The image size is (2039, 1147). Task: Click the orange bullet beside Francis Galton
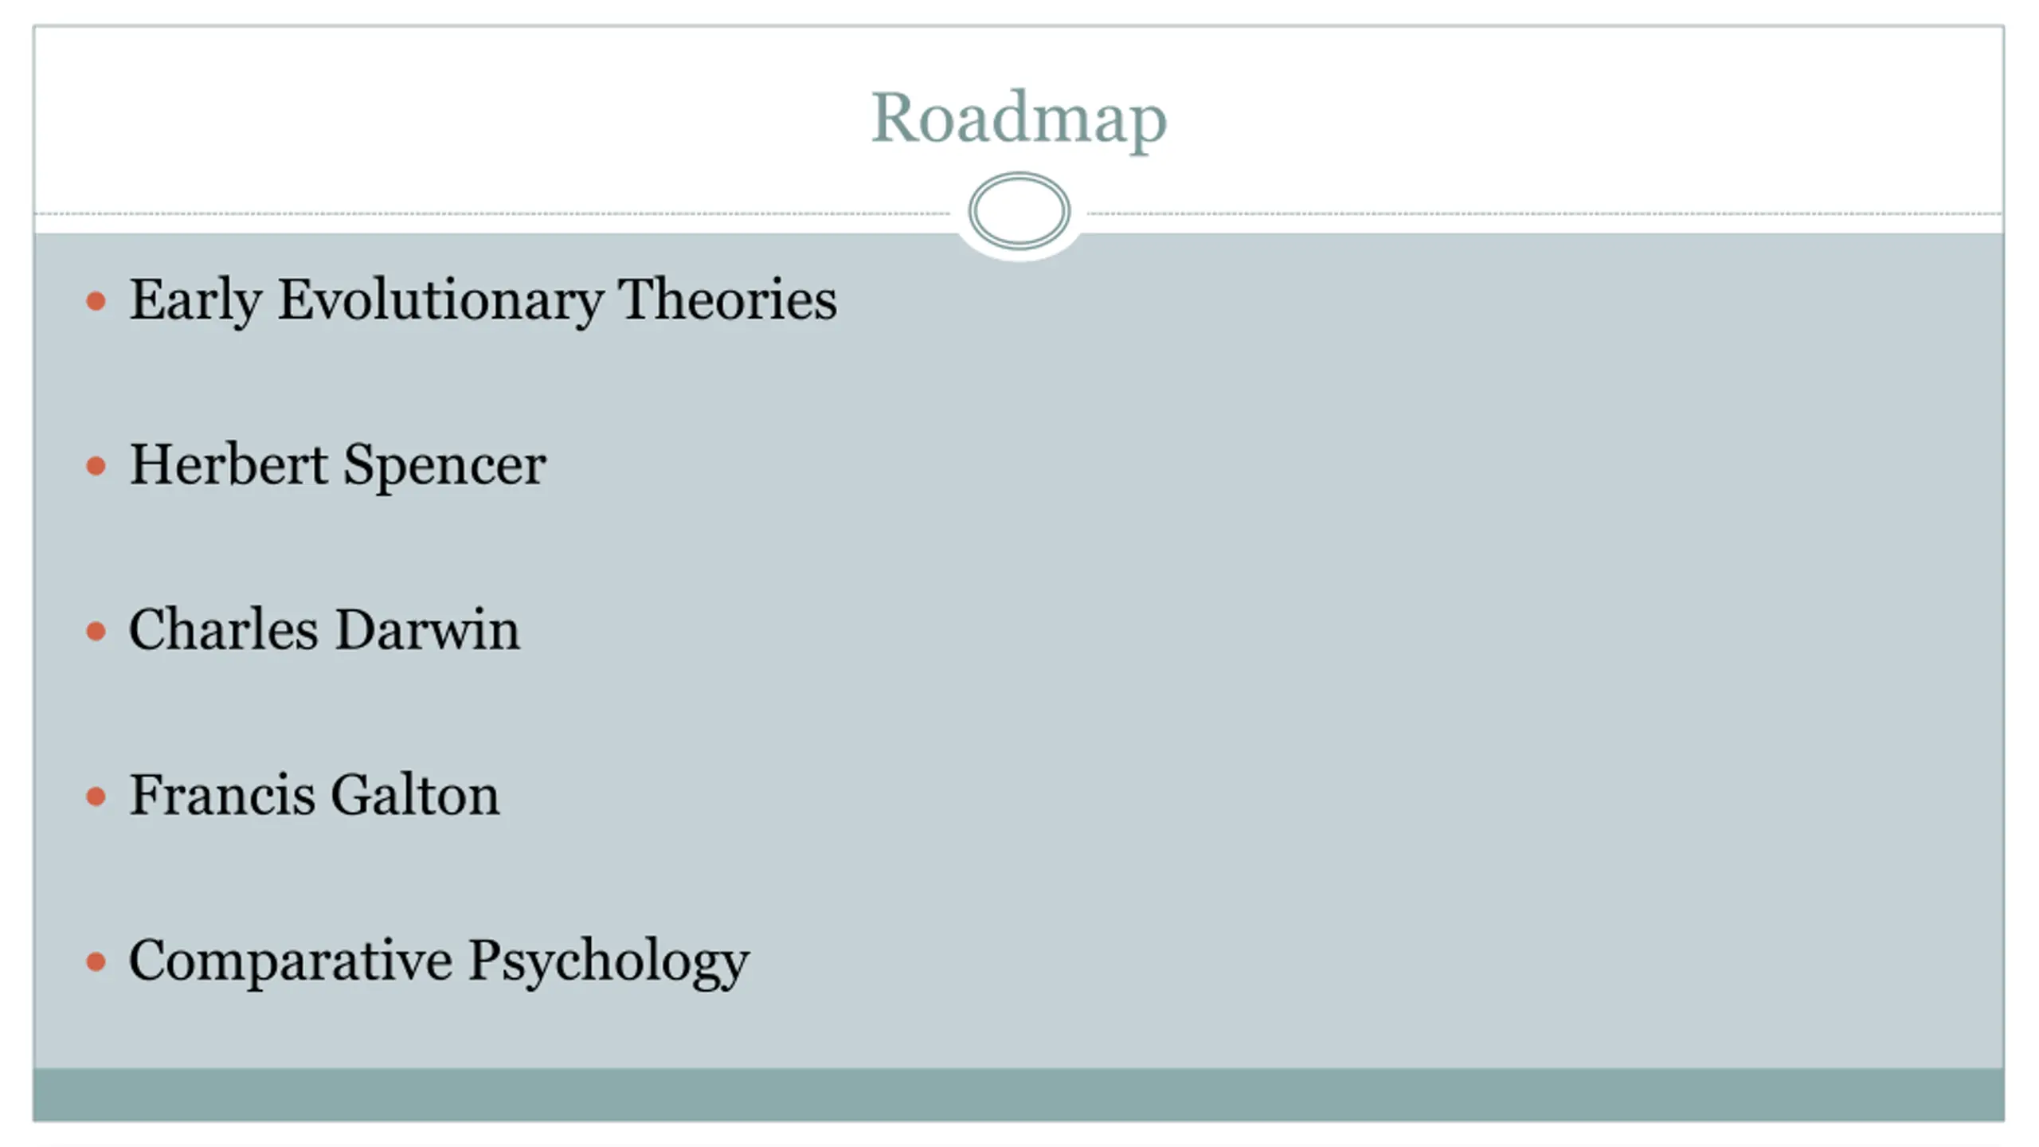[96, 797]
